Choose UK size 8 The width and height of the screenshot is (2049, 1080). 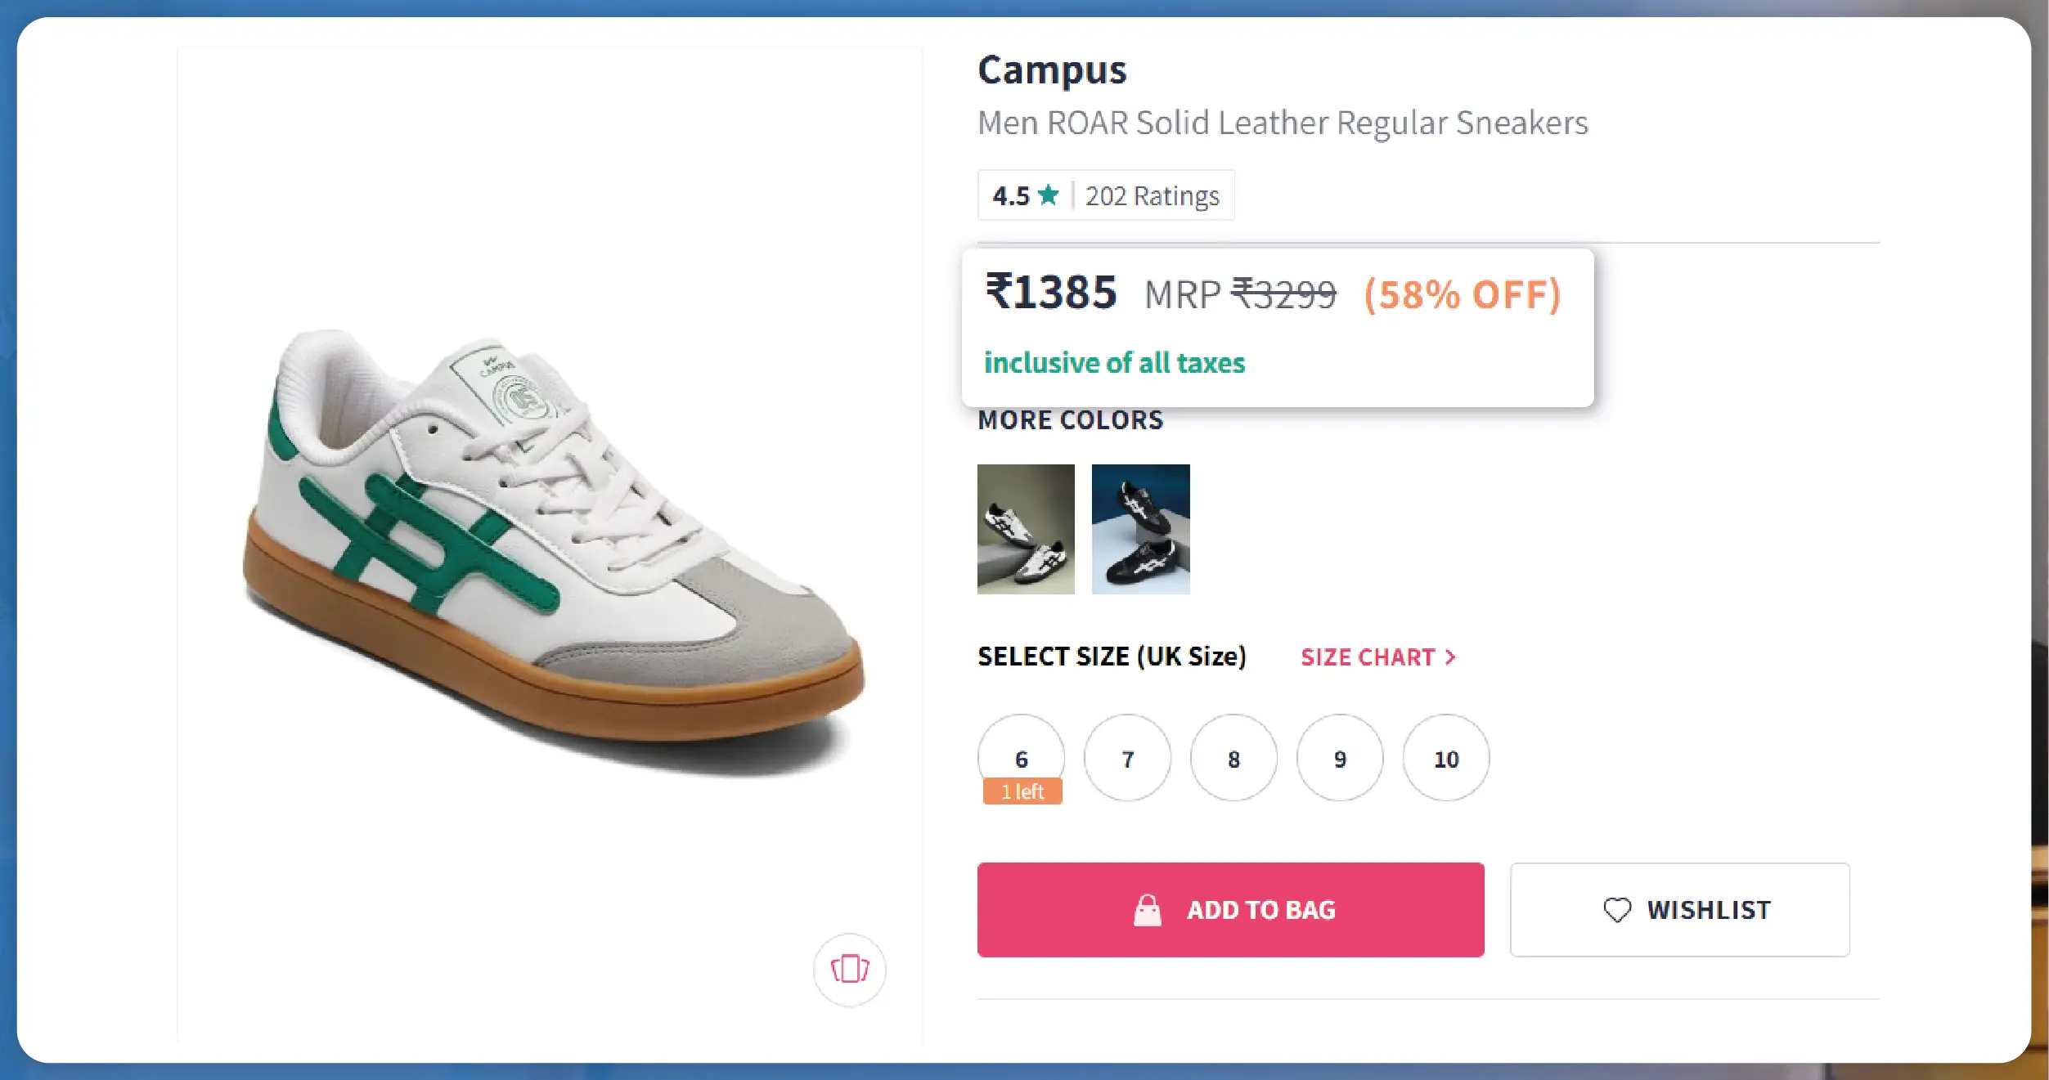[1233, 759]
